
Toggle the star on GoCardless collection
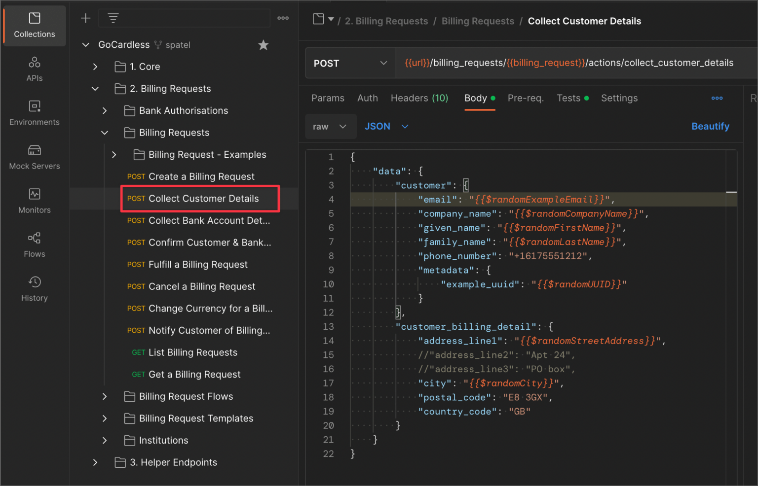(264, 45)
